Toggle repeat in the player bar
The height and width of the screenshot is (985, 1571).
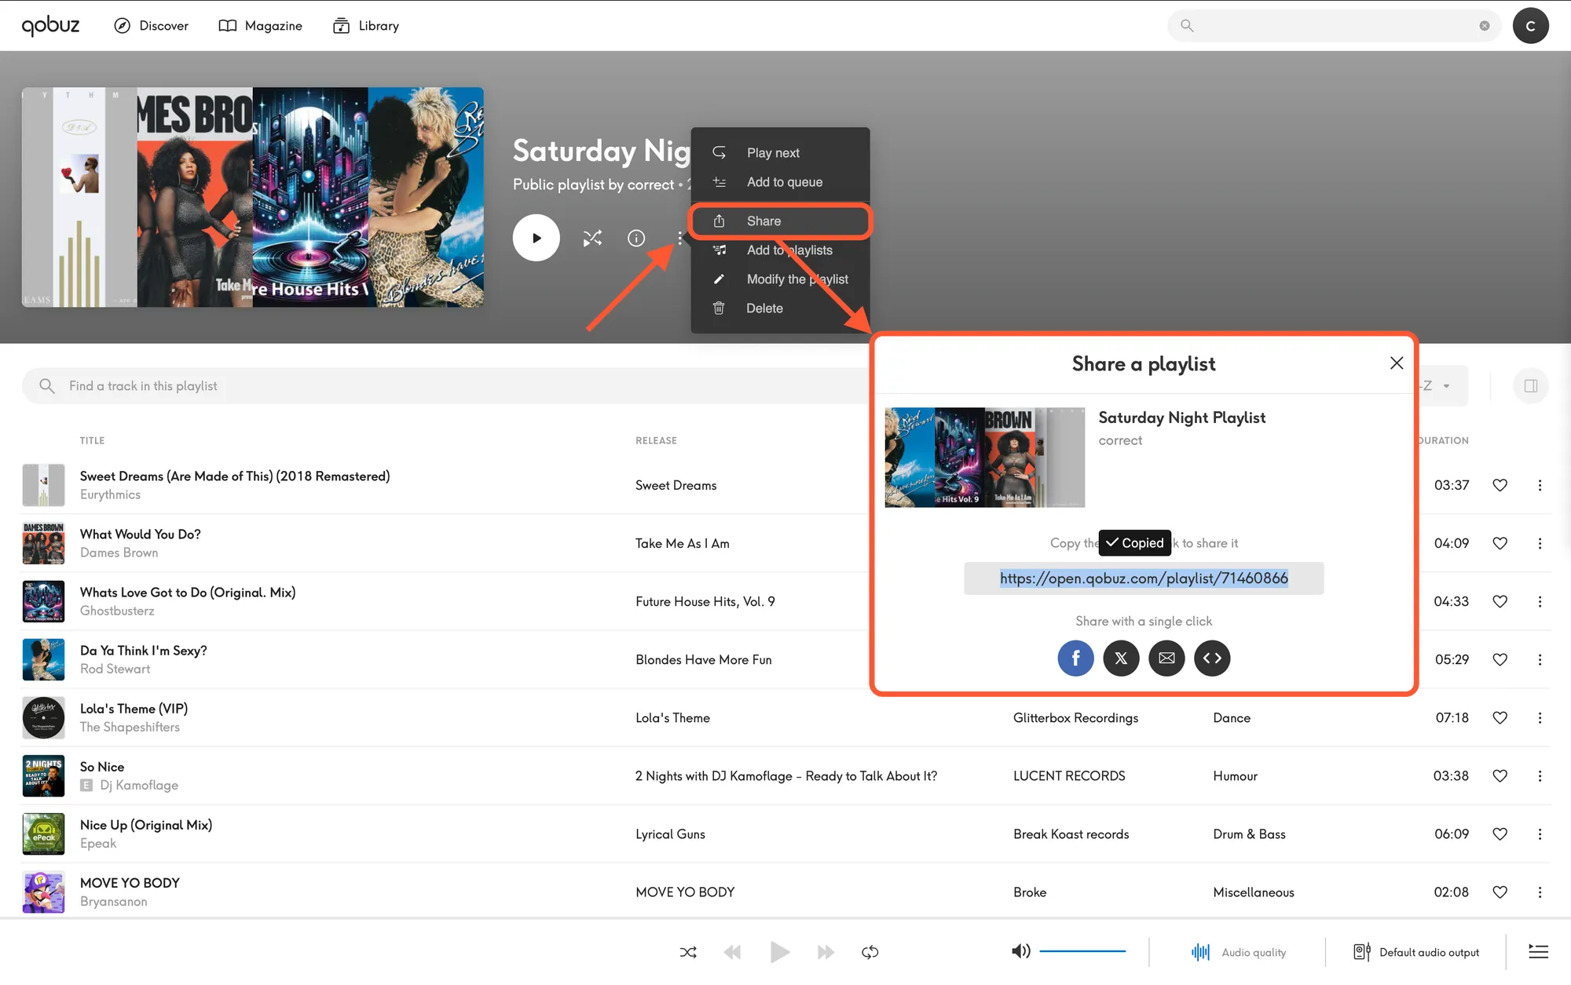coord(870,952)
